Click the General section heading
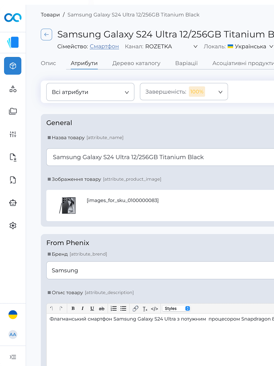 coord(59,123)
